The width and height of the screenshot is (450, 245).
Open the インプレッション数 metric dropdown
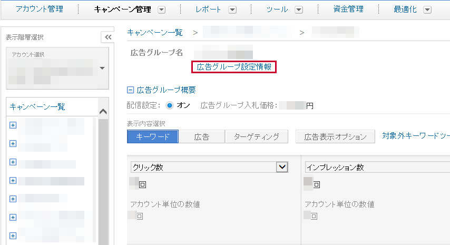(377, 167)
